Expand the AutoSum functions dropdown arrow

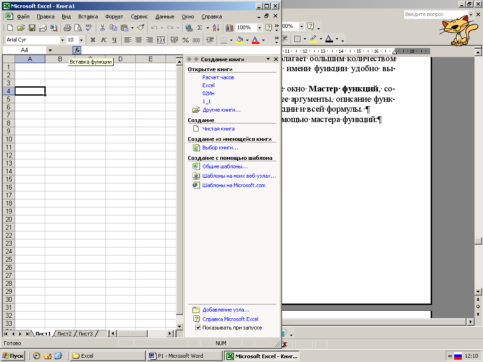pyautogui.click(x=208, y=28)
